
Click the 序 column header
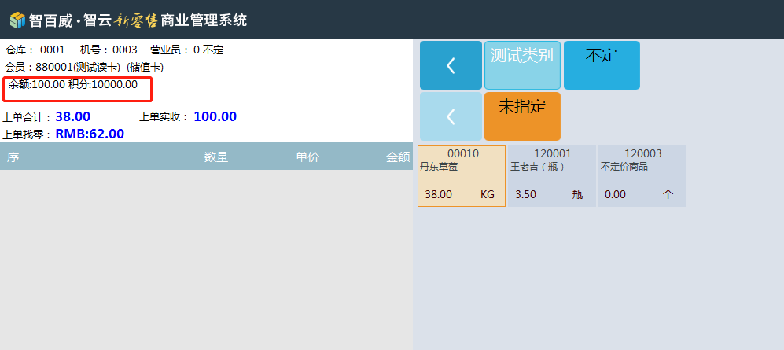[13, 157]
